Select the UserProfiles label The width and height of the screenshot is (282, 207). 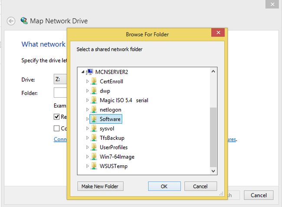[x=114, y=147]
